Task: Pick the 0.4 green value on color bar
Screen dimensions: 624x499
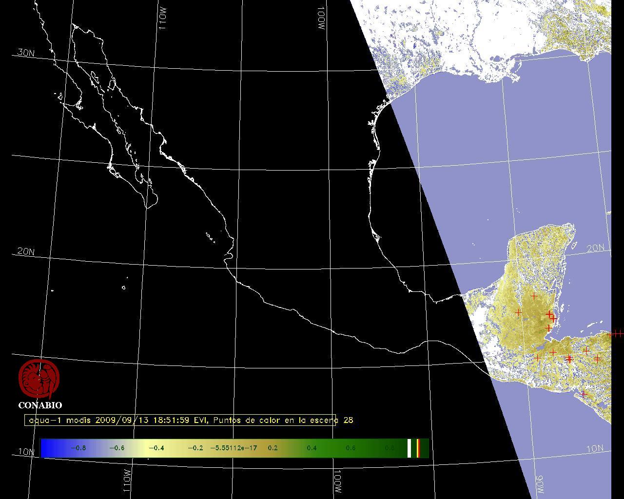Action: click(x=312, y=448)
